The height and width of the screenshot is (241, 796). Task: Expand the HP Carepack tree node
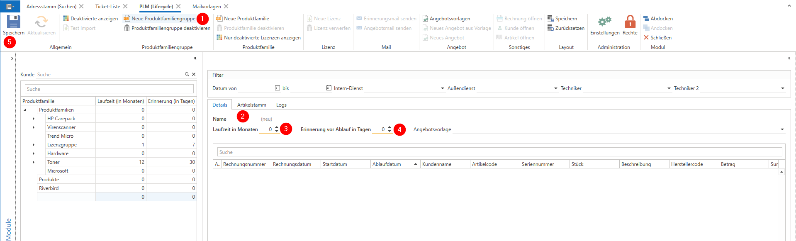coord(34,119)
